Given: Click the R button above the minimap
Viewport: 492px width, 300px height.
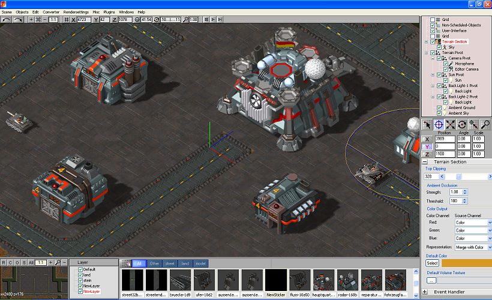Looking at the screenshot, I should tap(4, 262).
